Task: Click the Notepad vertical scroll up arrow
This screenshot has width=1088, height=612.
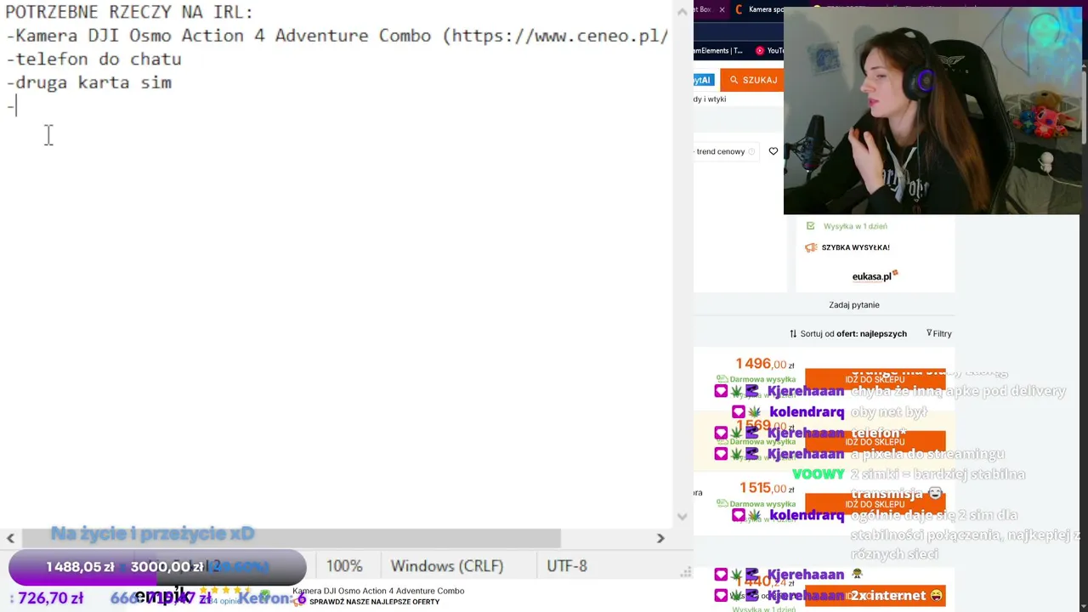Action: (682, 12)
